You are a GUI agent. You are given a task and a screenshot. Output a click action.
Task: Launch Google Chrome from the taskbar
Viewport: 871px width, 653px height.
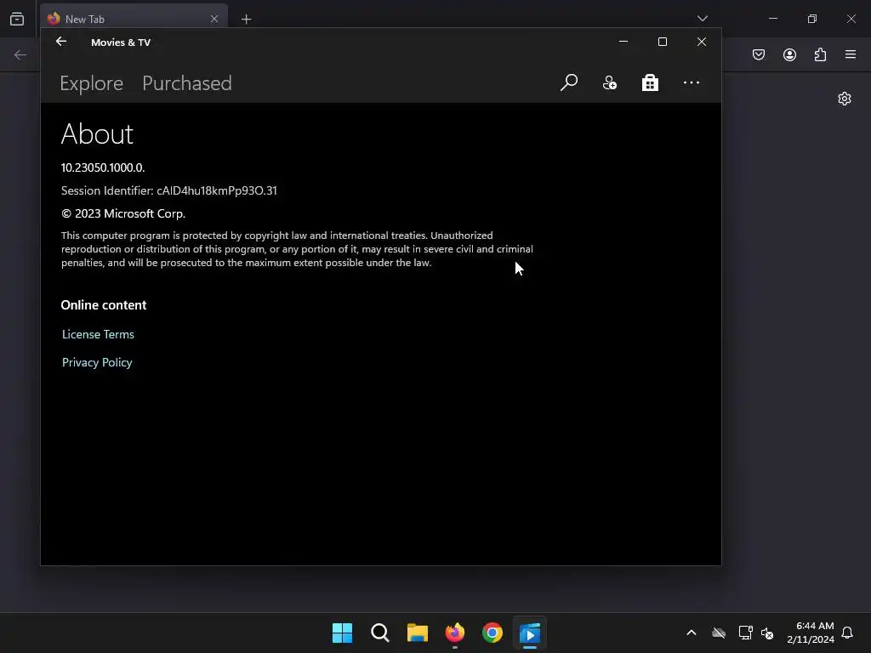(x=492, y=633)
